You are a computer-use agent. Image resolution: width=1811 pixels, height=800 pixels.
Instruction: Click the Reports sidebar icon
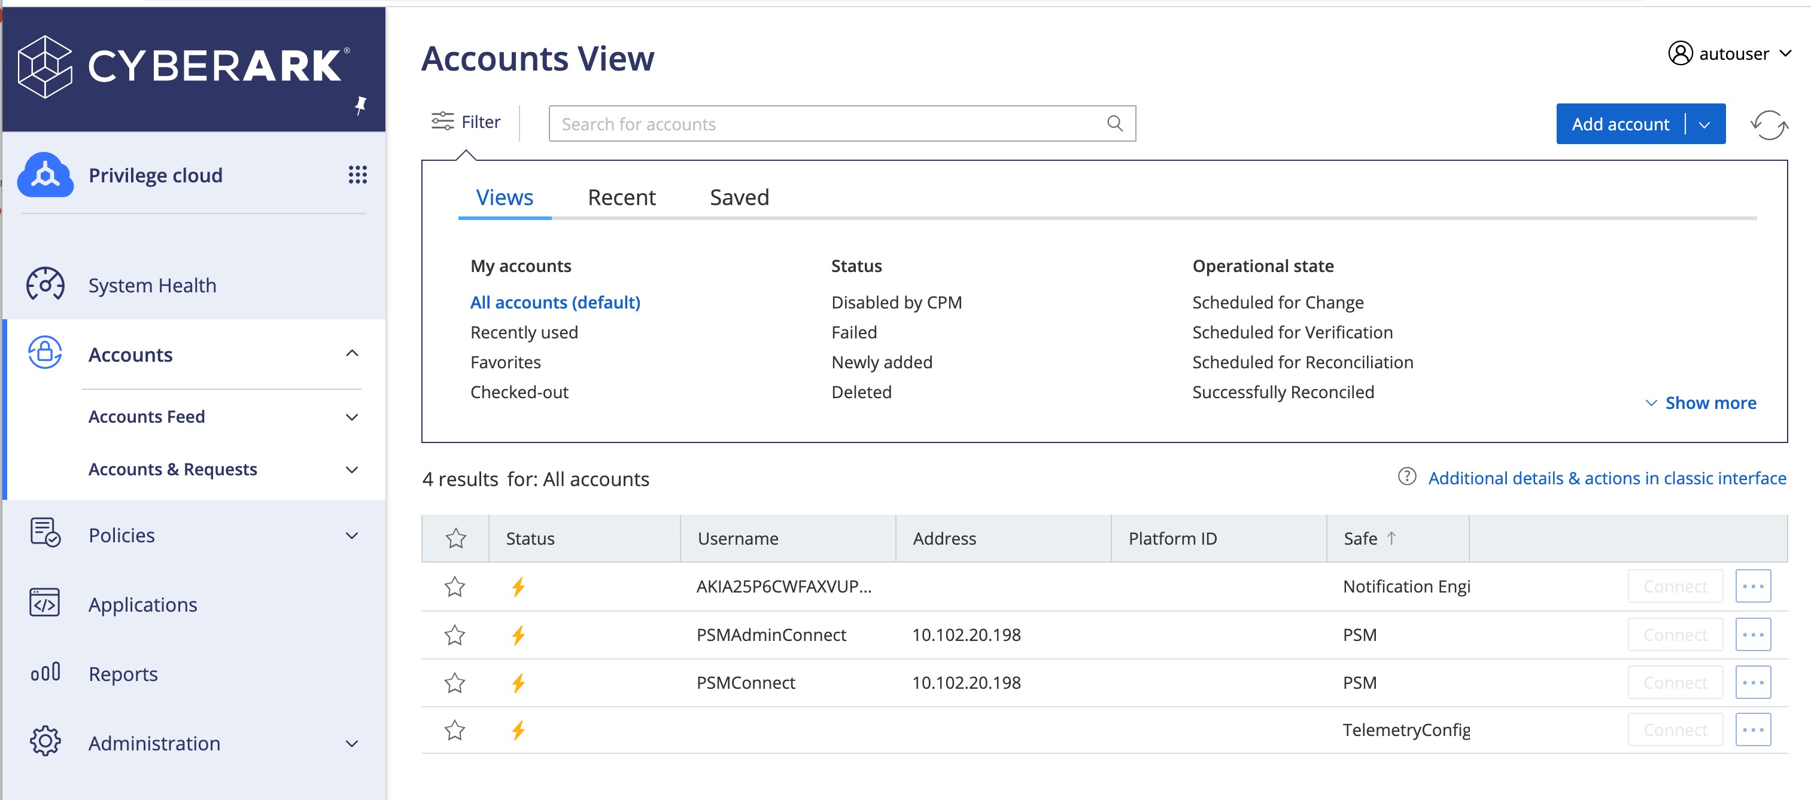pos(45,673)
